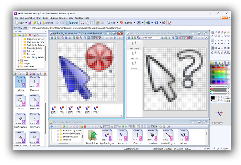Click the Save disk icon in main toolbar
Screen dimensions: 241x165
(39, 23)
